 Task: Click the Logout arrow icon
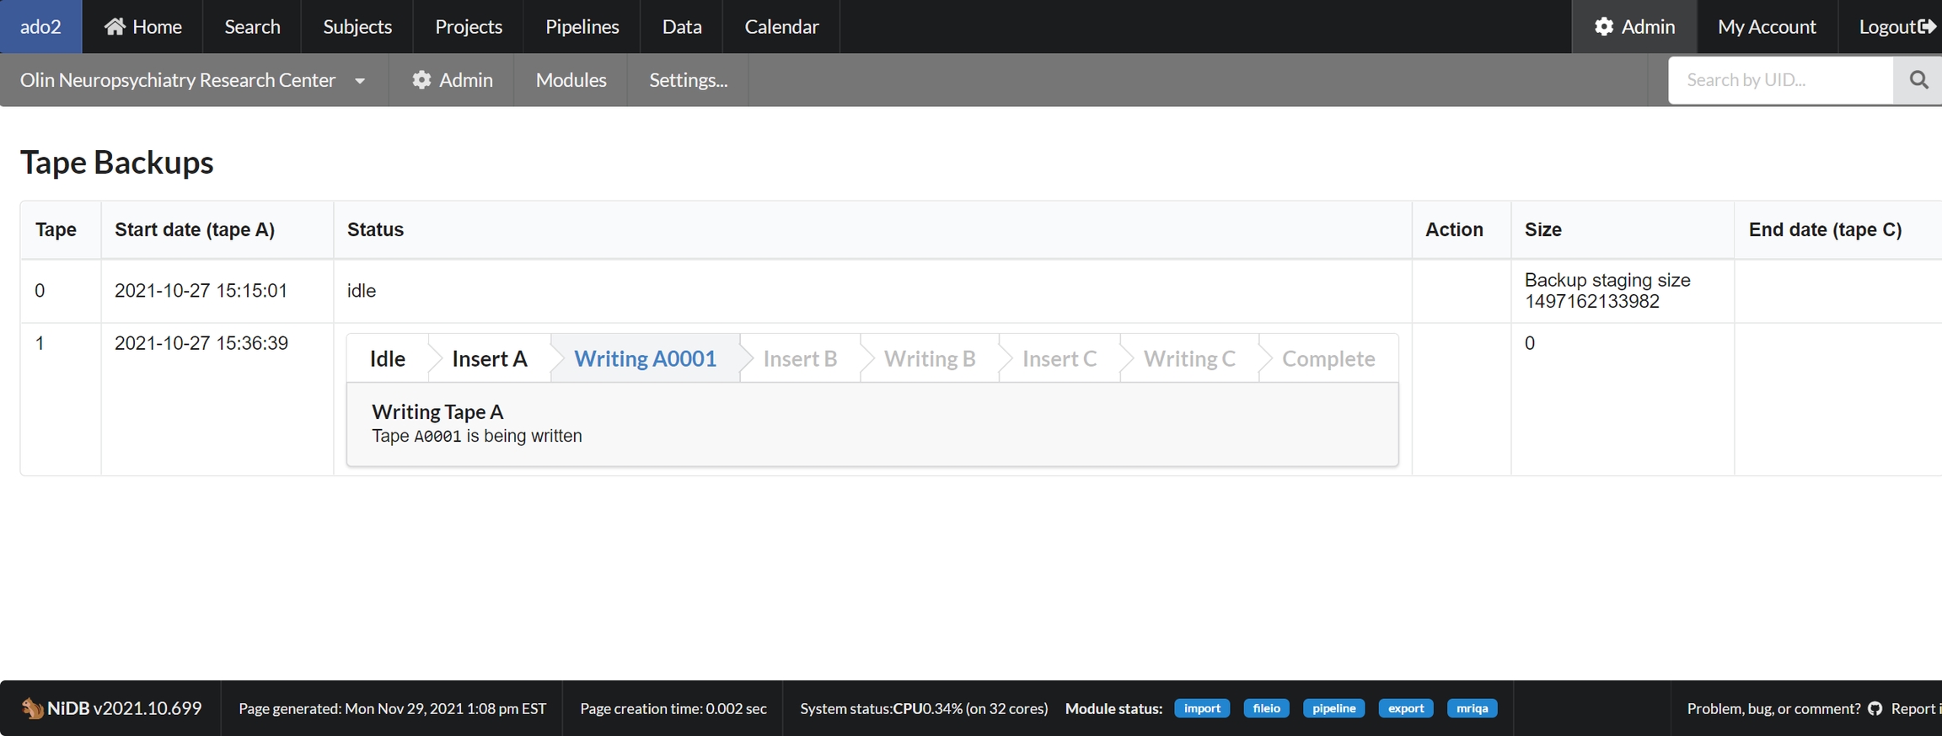pyautogui.click(x=1927, y=27)
